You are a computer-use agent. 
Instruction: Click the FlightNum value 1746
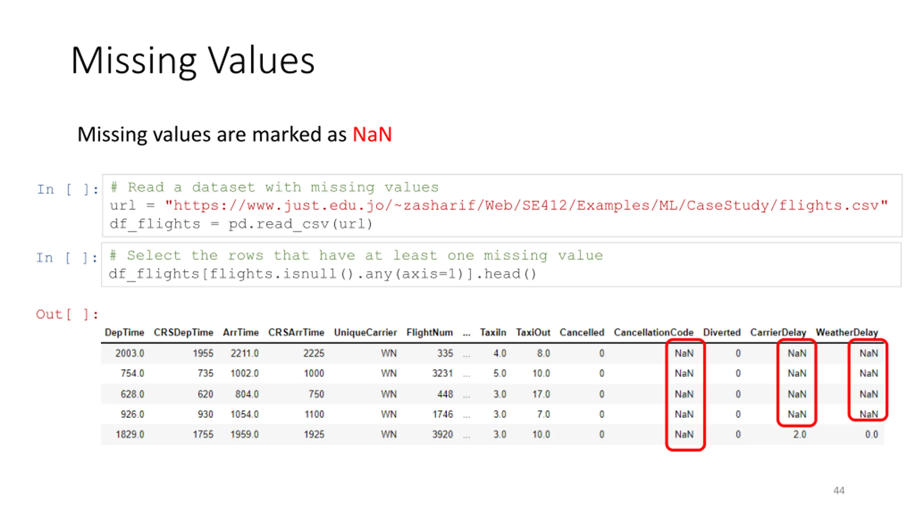click(442, 414)
